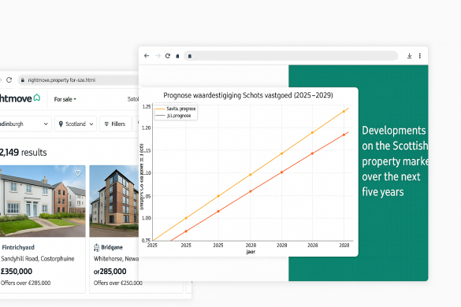Viewport: 461px width, 307px height.
Task: Click the 2,149 results count
Action: 24,153
